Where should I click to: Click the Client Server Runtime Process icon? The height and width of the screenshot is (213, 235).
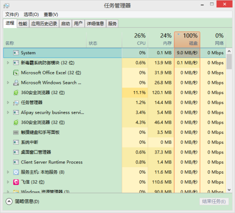click(x=16, y=162)
